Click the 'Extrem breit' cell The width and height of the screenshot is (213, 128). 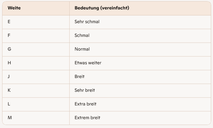click(87, 118)
